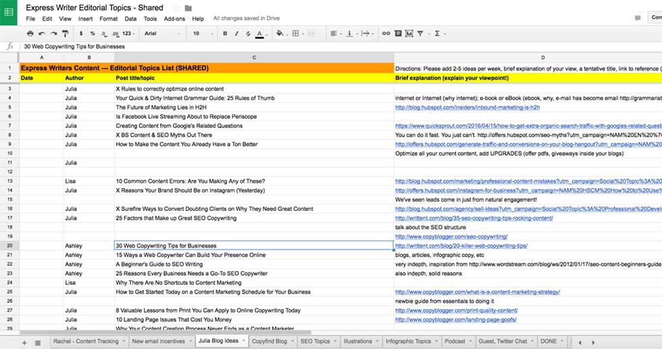
Task: Open Julia Blog Ideas tab dropdown arrow
Action: (244, 341)
